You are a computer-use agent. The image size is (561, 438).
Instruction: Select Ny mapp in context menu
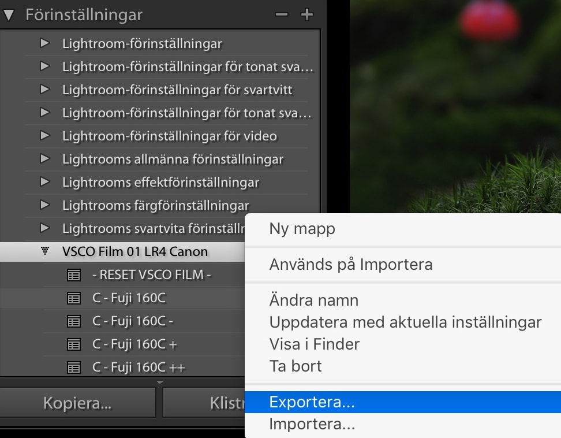[302, 229]
